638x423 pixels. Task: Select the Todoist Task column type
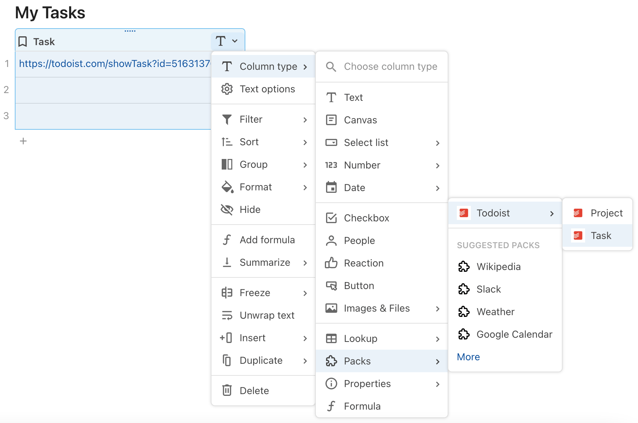(597, 235)
